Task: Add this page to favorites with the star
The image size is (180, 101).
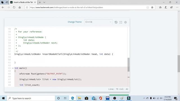Action: [152, 7]
